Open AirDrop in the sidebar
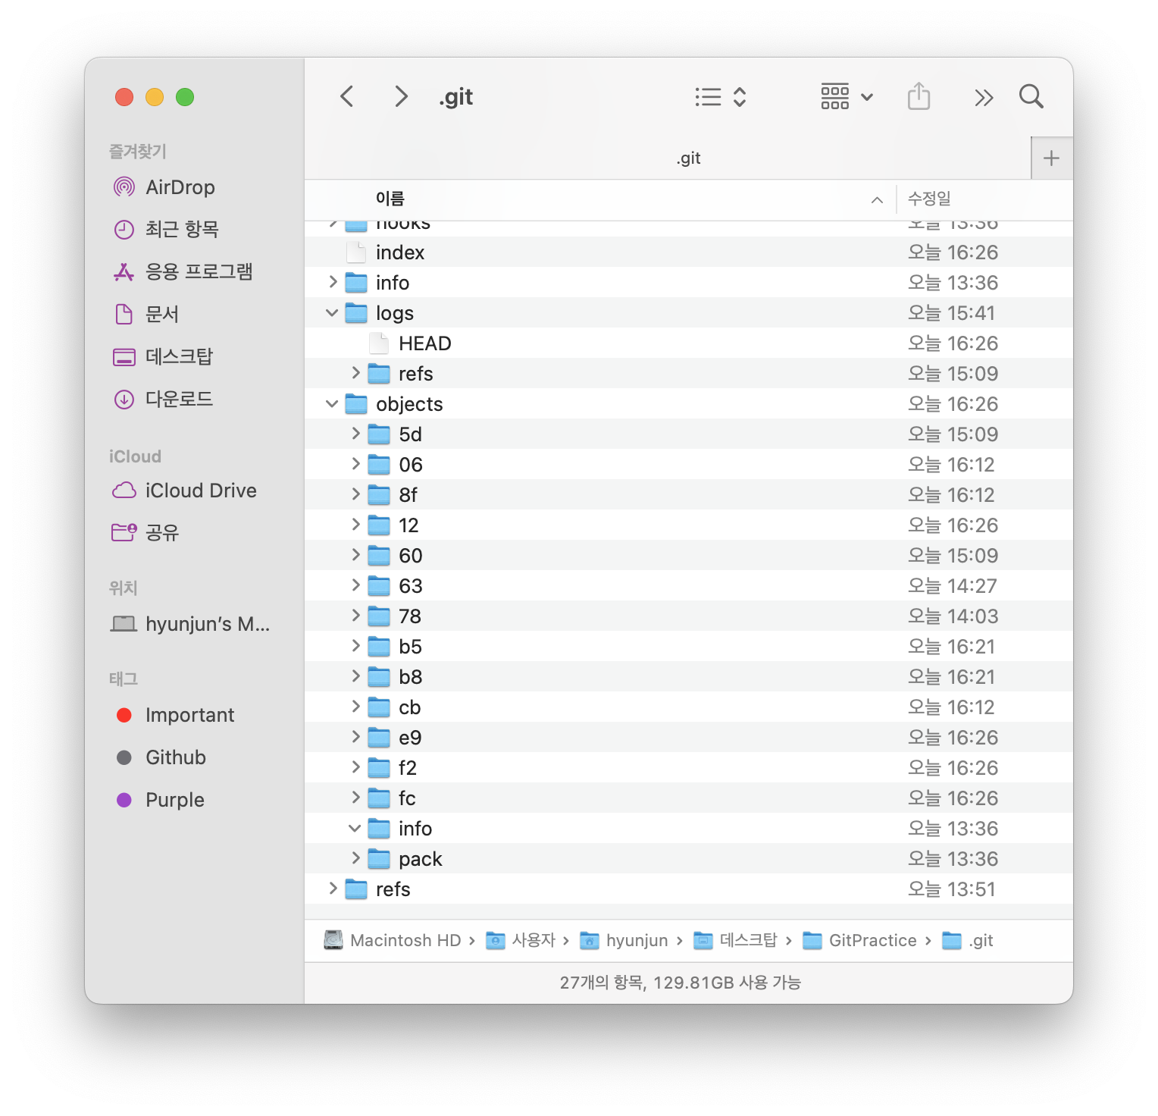1158x1116 pixels. pos(164,187)
